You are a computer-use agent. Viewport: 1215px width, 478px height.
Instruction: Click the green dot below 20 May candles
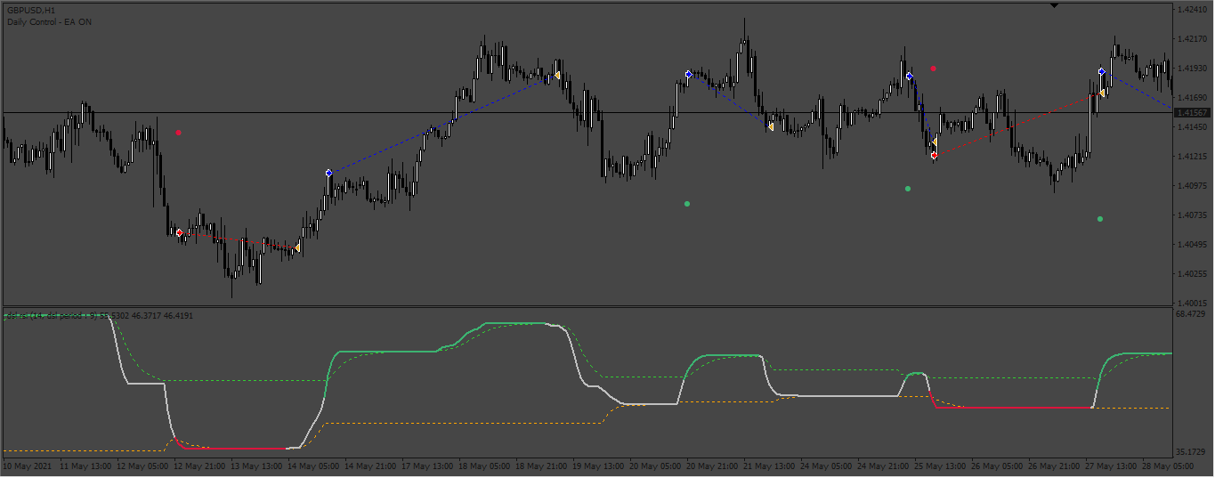coord(687,204)
